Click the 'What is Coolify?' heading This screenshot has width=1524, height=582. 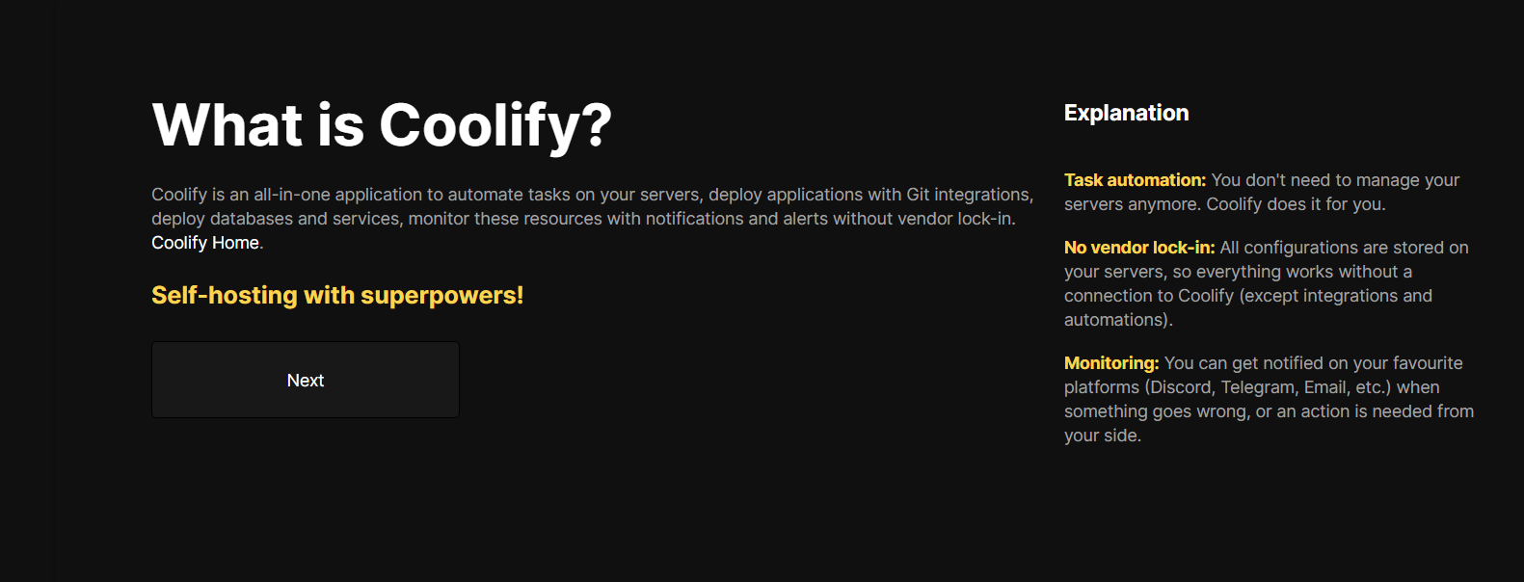click(382, 125)
